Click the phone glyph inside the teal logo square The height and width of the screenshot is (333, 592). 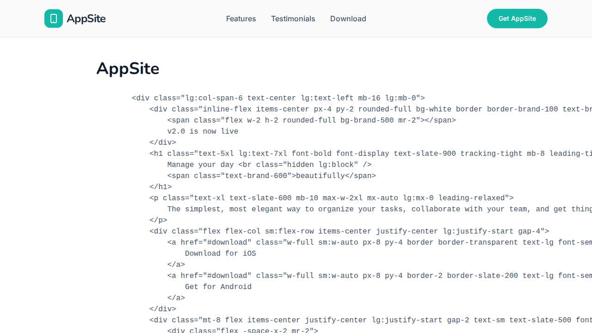(54, 18)
